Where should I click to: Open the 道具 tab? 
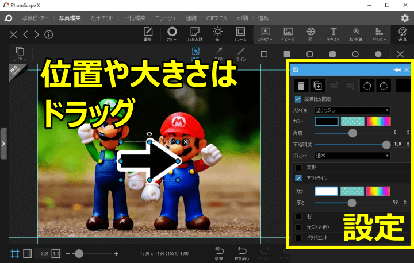[263, 18]
